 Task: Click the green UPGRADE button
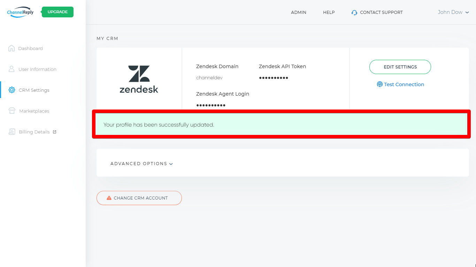57,12
